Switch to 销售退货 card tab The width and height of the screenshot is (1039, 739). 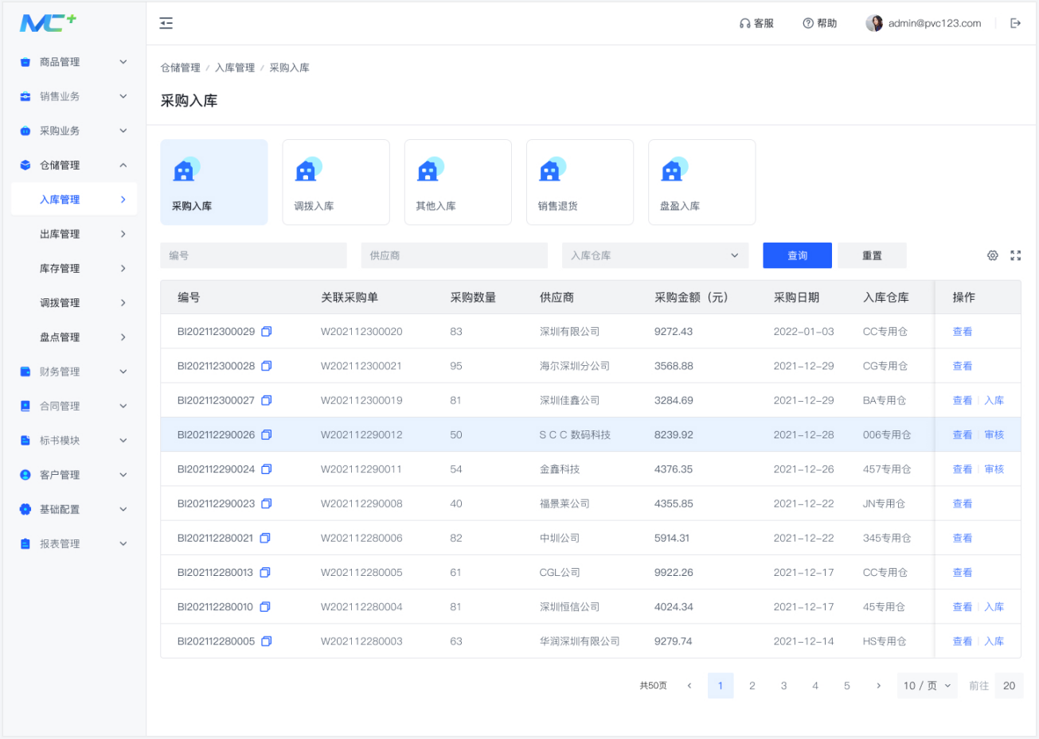tap(580, 182)
